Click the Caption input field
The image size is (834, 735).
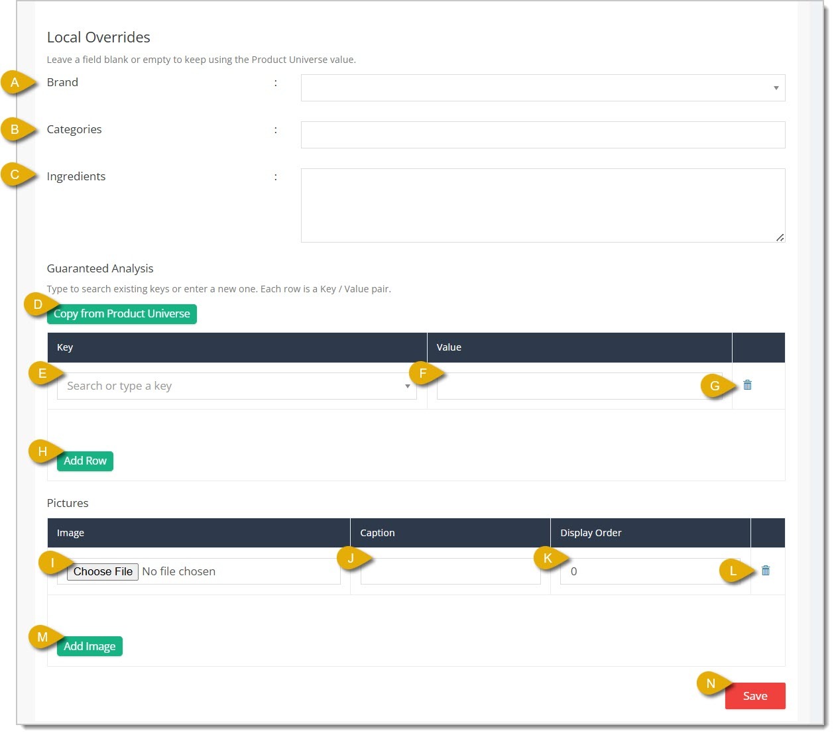click(450, 571)
